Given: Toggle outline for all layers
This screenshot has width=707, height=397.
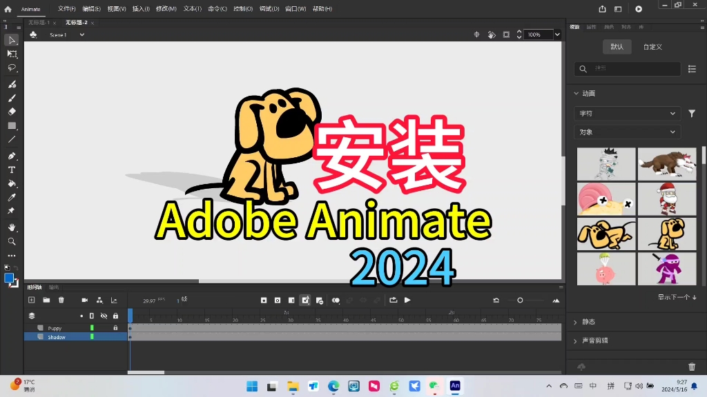Looking at the screenshot, I should pos(92,316).
